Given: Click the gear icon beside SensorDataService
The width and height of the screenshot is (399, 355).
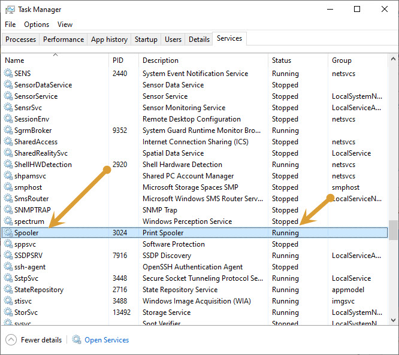Looking at the screenshot, I should (x=8, y=84).
